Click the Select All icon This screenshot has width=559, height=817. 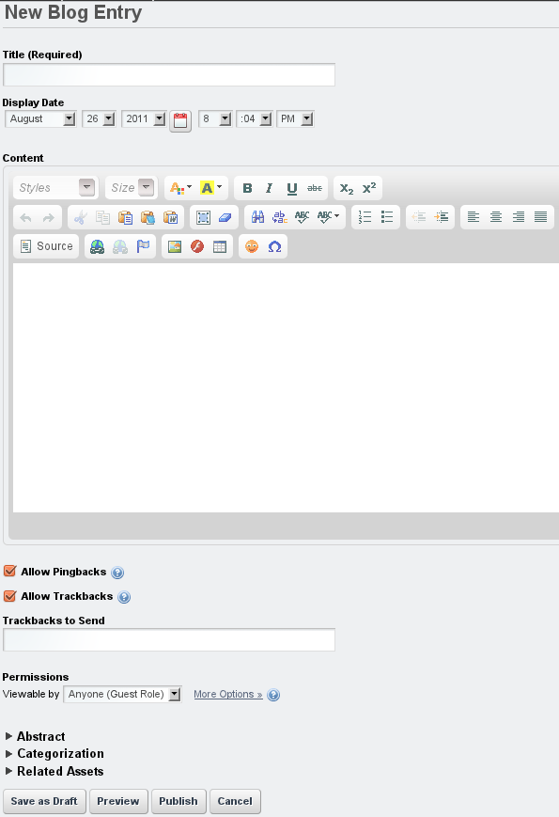(203, 217)
